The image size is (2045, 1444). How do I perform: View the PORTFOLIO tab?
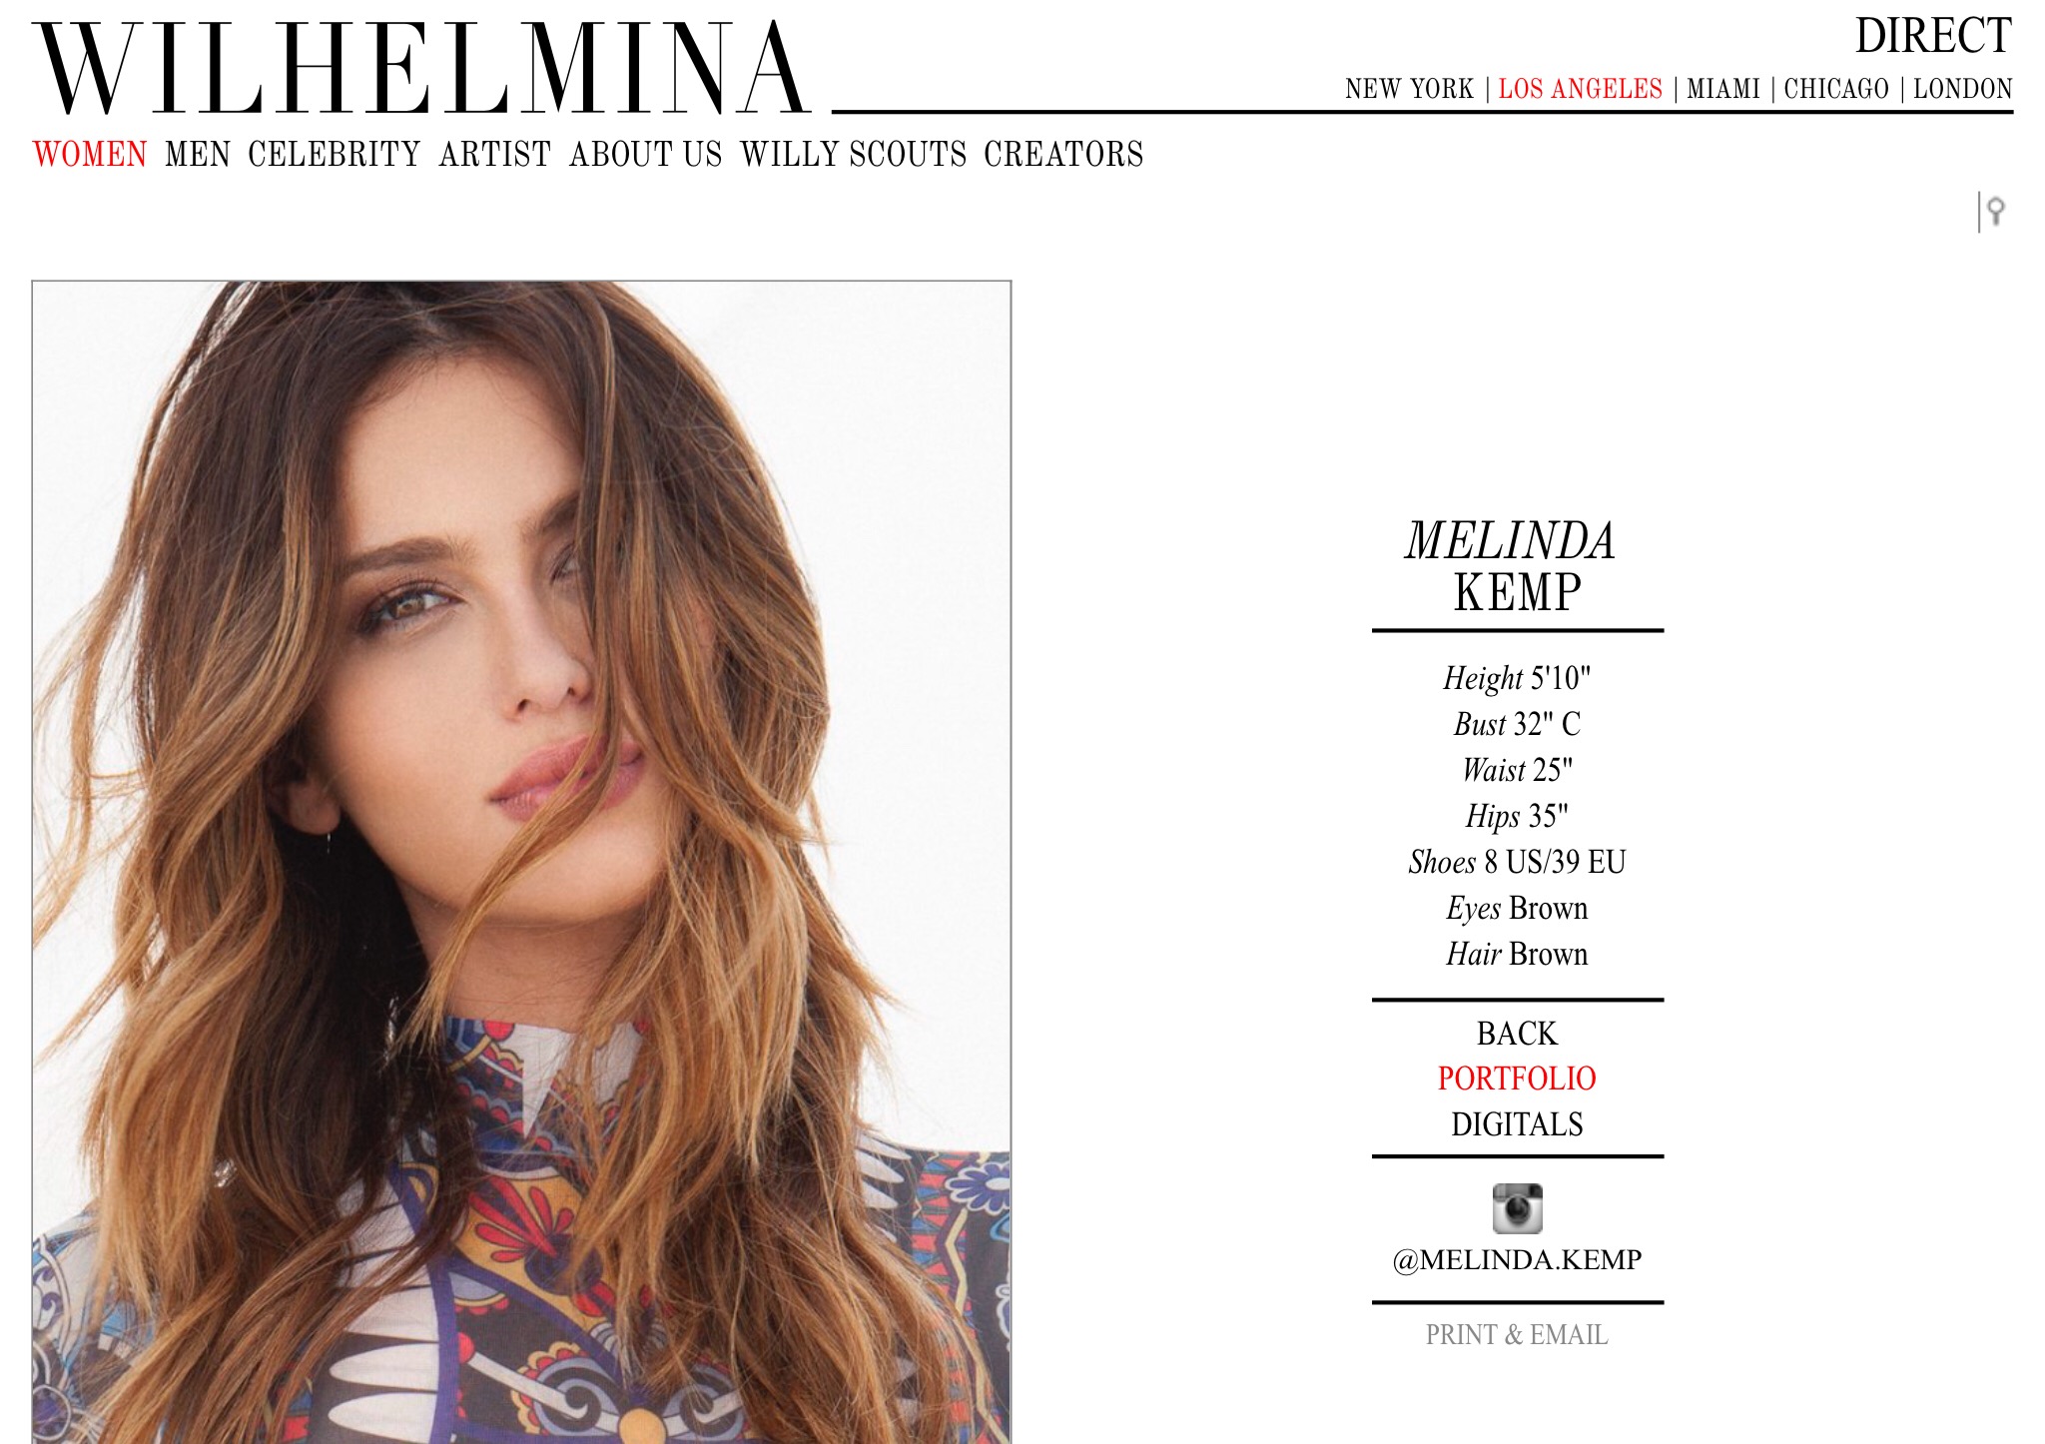pyautogui.click(x=1517, y=1079)
